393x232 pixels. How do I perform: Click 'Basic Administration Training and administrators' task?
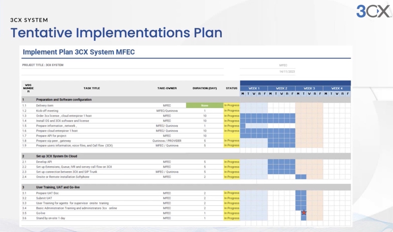(x=77, y=208)
